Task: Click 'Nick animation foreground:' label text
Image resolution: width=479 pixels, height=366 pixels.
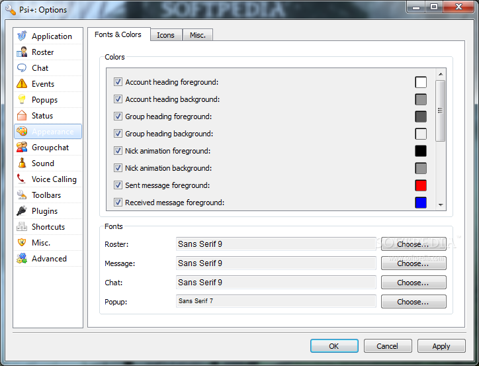Action: [x=167, y=151]
